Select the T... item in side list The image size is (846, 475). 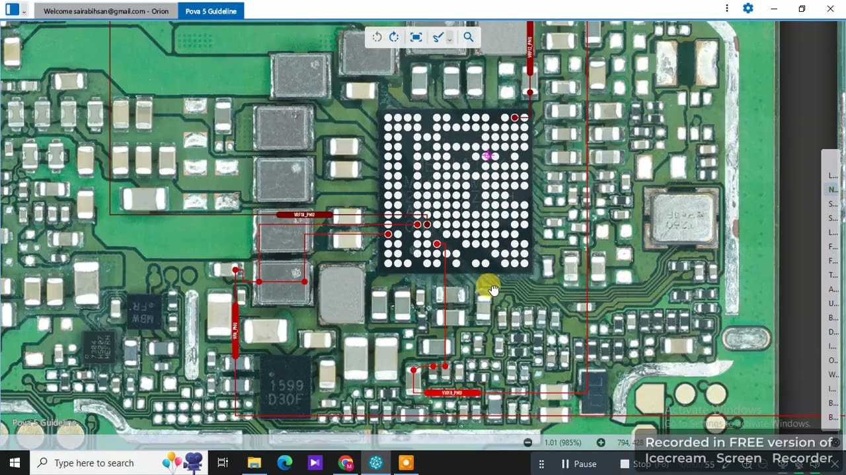833,275
